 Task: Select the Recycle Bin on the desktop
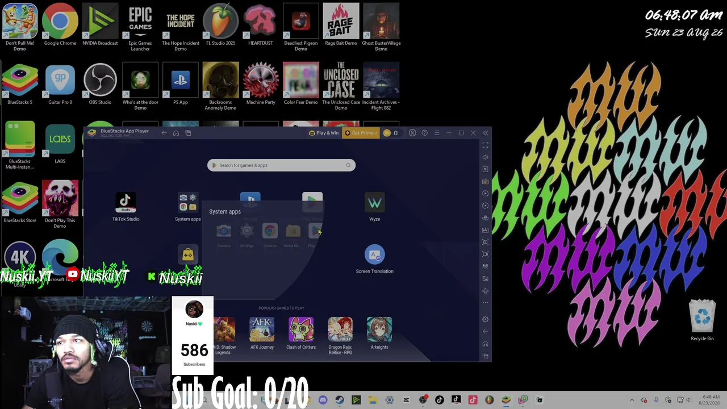pos(702,321)
